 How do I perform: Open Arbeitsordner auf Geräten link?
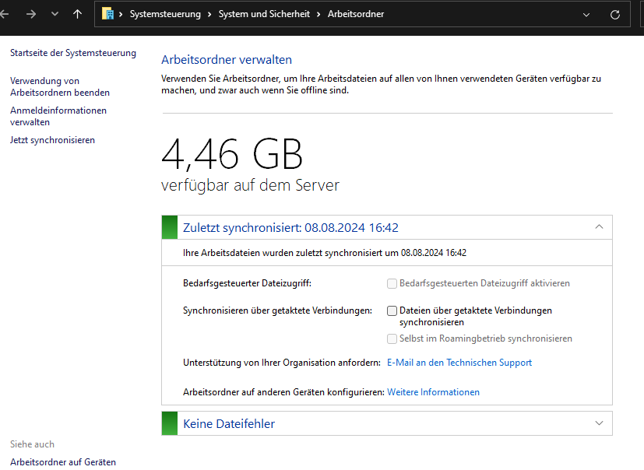[x=63, y=461]
